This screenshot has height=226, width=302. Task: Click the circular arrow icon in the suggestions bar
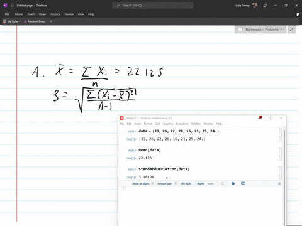(223, 183)
